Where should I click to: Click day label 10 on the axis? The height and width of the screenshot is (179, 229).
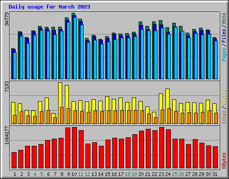coord(74,174)
